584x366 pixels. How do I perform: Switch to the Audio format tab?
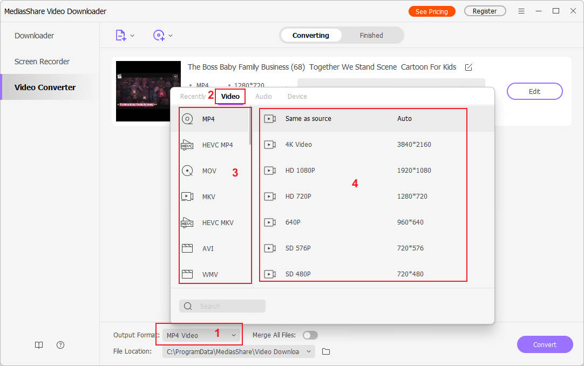[263, 97]
